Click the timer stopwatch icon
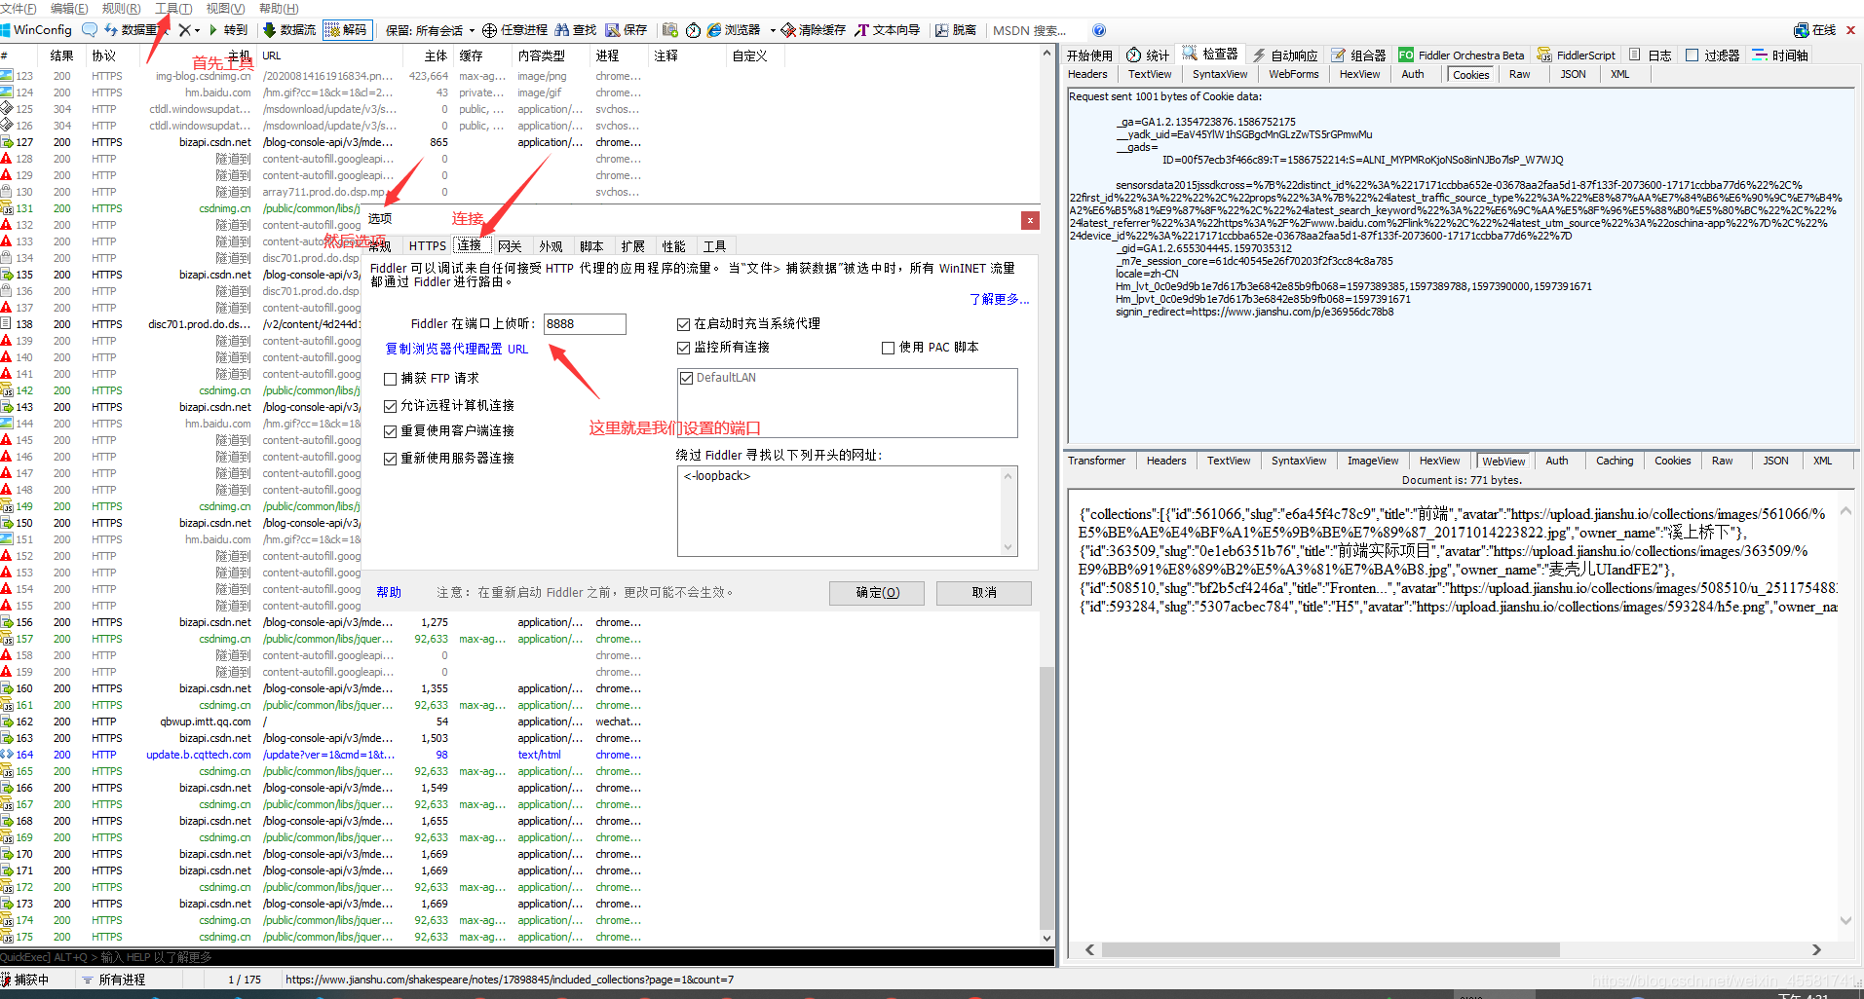Image resolution: width=1864 pixels, height=999 pixels. pos(693,30)
